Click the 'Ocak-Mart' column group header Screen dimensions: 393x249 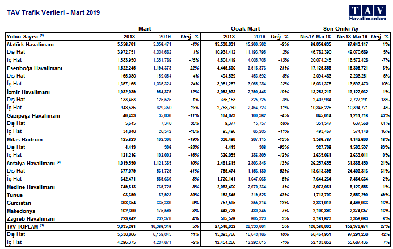(x=245, y=28)
